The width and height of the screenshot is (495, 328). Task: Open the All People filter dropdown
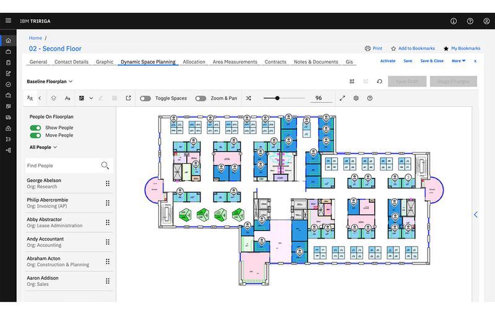[x=43, y=147]
